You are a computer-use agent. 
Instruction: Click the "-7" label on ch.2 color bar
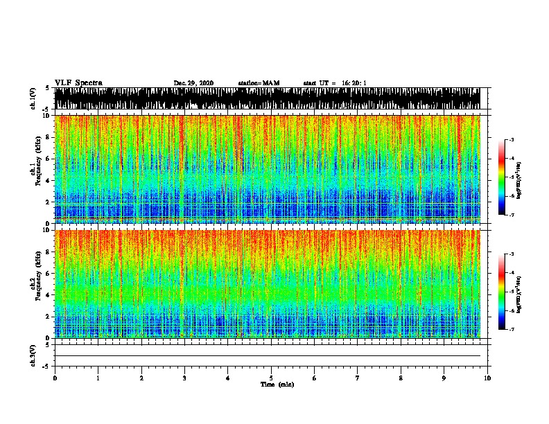(511, 330)
